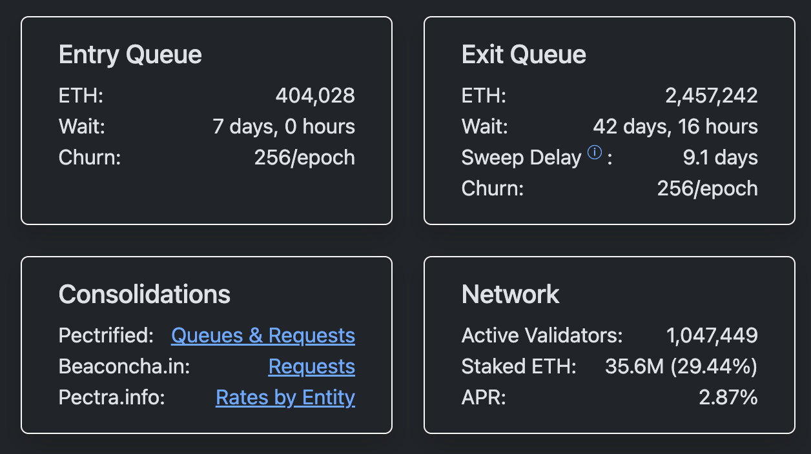
Task: Open the Queues & Requests link
Action: (x=263, y=335)
